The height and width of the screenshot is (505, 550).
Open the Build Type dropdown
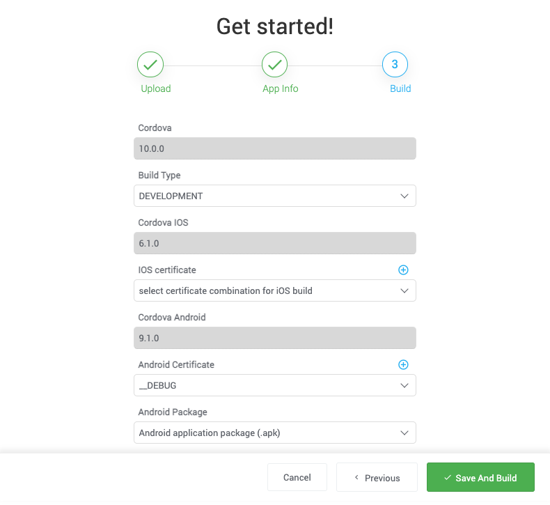274,196
